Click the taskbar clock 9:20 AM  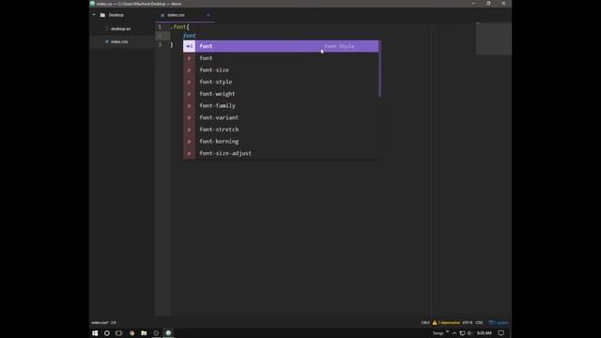pos(485,333)
